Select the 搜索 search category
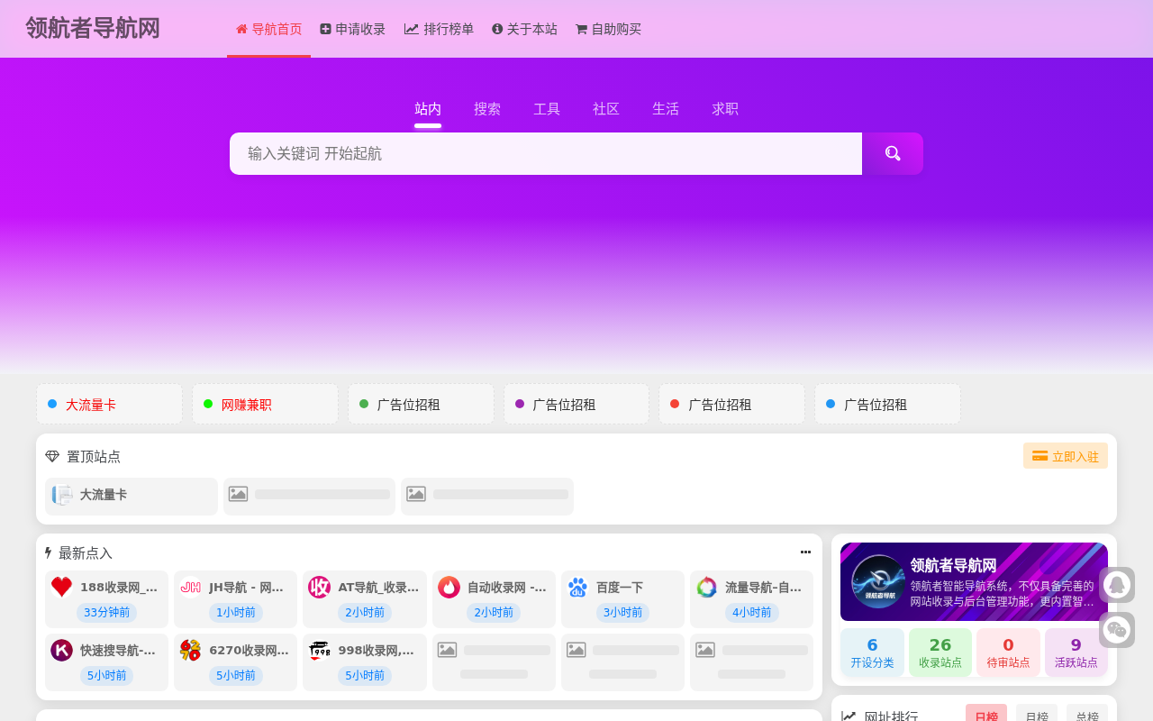The image size is (1153, 721). (486, 108)
